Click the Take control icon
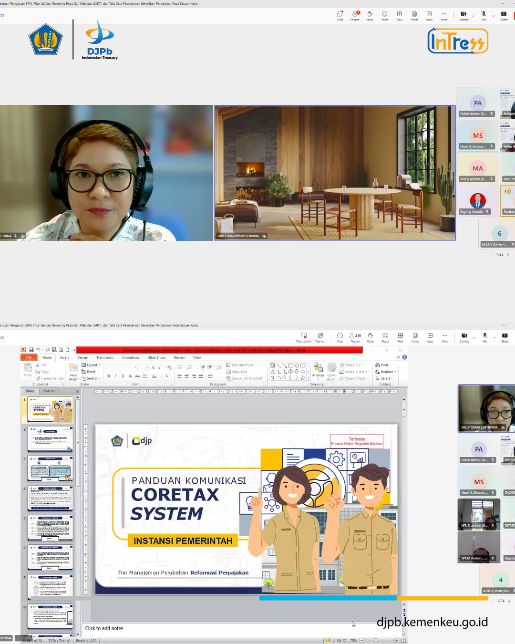515x644 pixels. (x=303, y=336)
